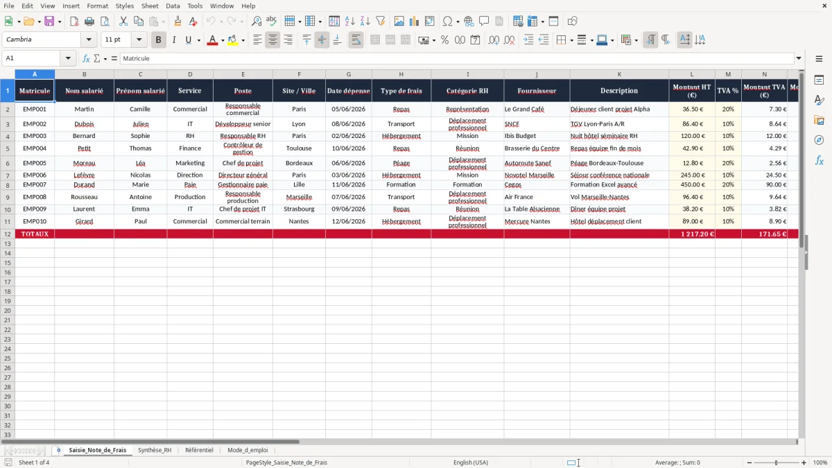Toggle Wrap Text button

356,40
